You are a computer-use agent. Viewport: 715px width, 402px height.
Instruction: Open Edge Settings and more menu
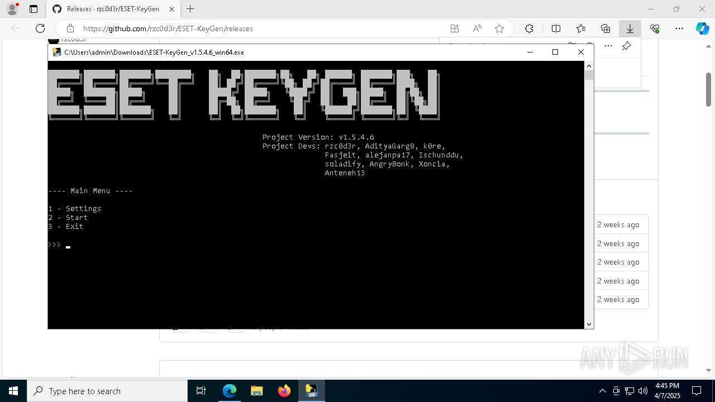tap(679, 28)
